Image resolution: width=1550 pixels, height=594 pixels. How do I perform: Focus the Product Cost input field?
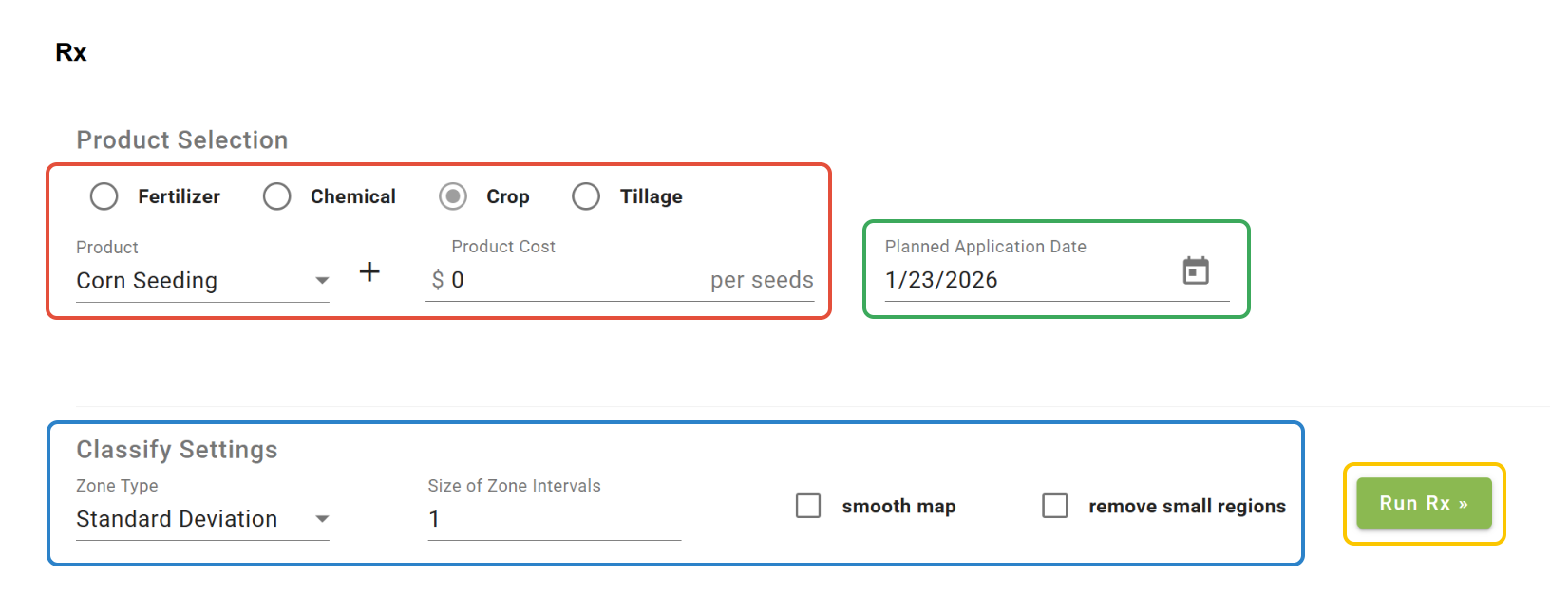pos(570,280)
